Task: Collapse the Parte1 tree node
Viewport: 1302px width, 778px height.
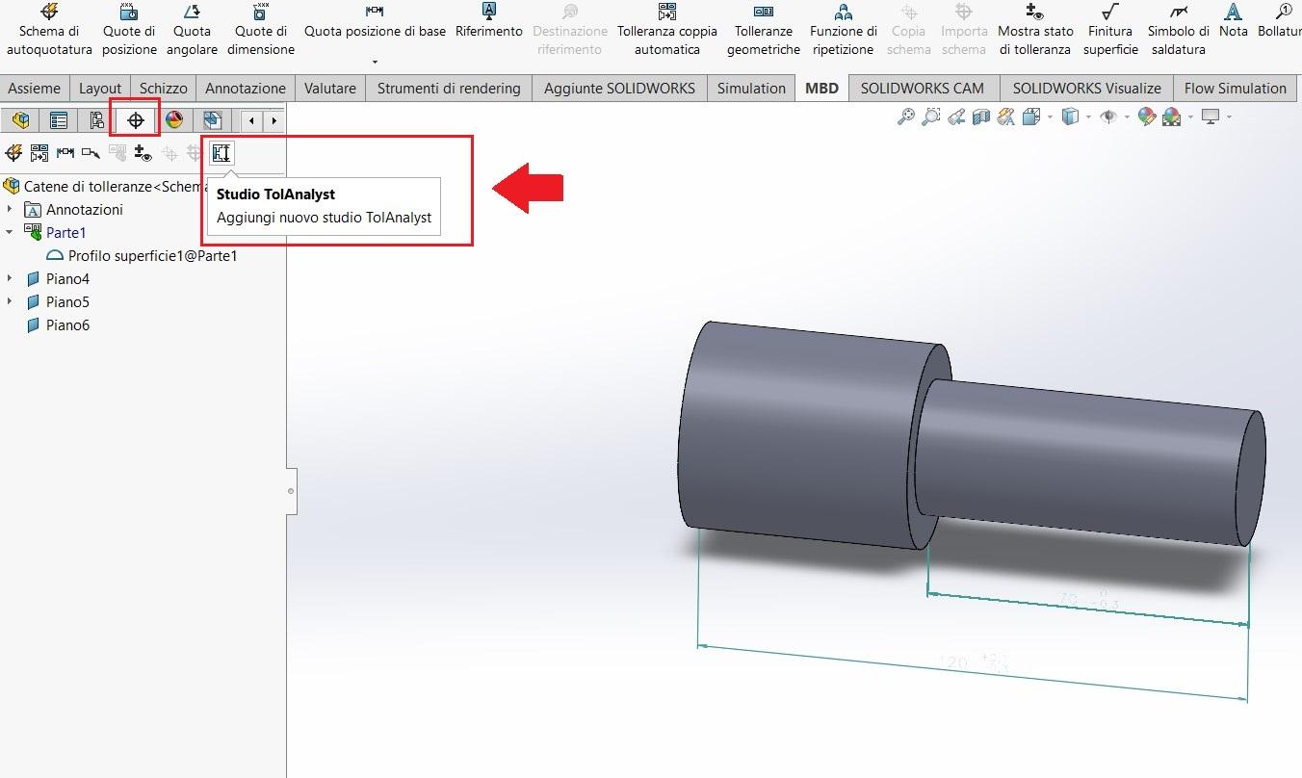Action: 10,232
